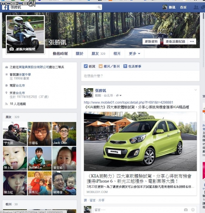205x213 pixels.
Task: Open the 徐匯中學 school link
Action: (25, 75)
